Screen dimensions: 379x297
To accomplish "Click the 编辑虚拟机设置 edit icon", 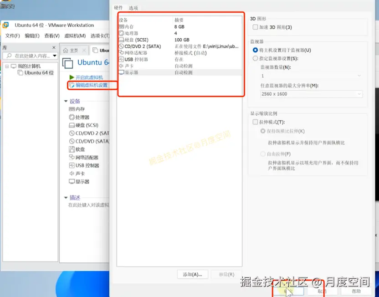I will coord(72,85).
